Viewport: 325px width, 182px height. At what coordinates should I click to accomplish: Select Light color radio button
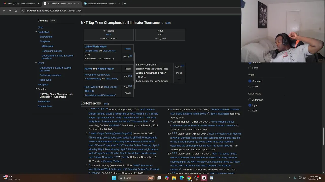coord(250,105)
